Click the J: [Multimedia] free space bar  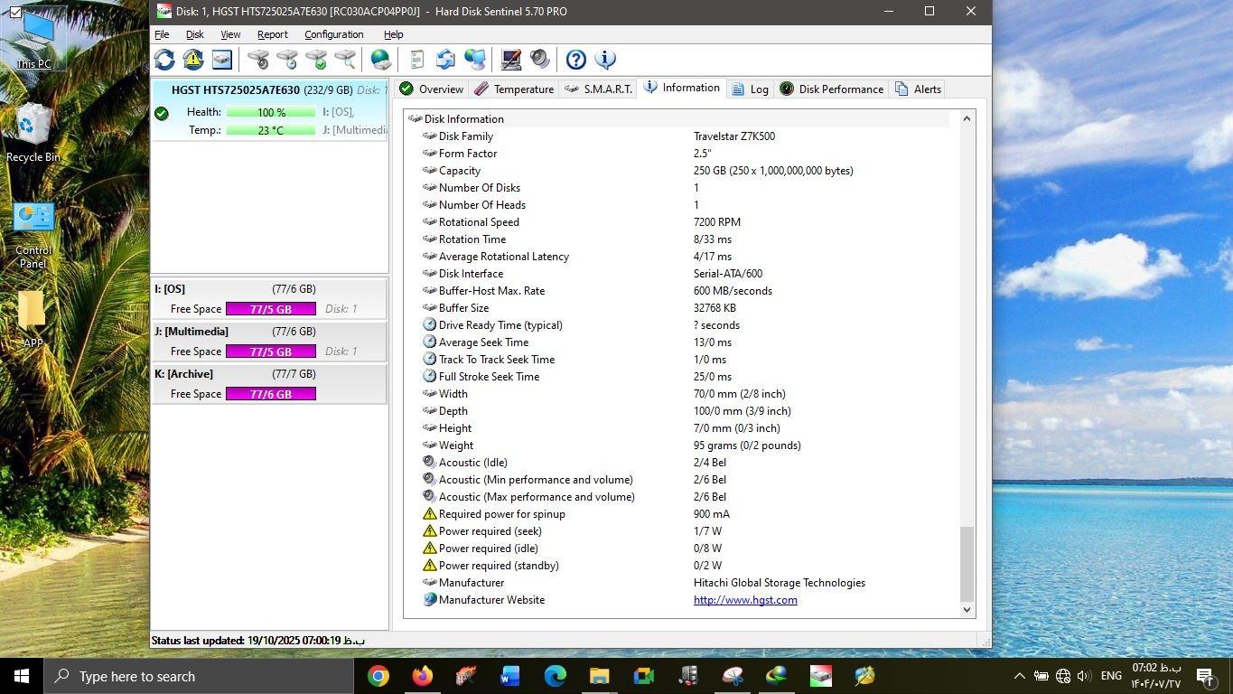[270, 352]
